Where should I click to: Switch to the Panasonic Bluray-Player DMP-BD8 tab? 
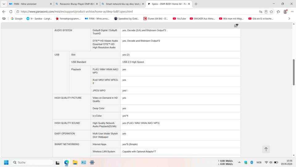[x=77, y=4]
